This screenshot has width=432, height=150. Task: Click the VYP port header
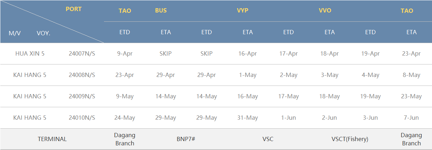pos(242,11)
